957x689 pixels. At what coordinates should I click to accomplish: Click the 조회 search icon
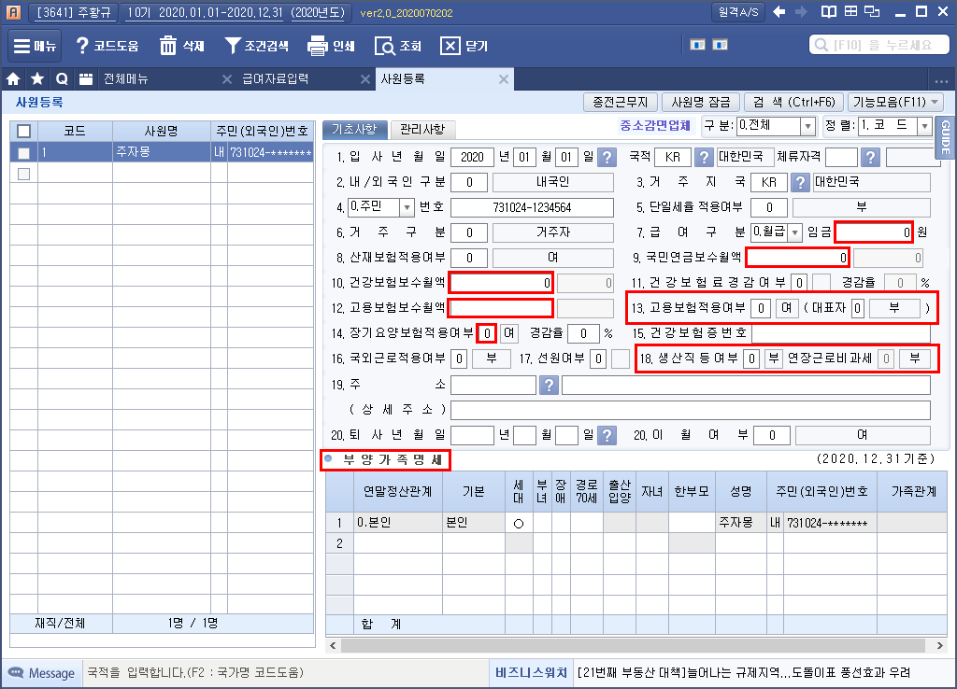[x=398, y=46]
